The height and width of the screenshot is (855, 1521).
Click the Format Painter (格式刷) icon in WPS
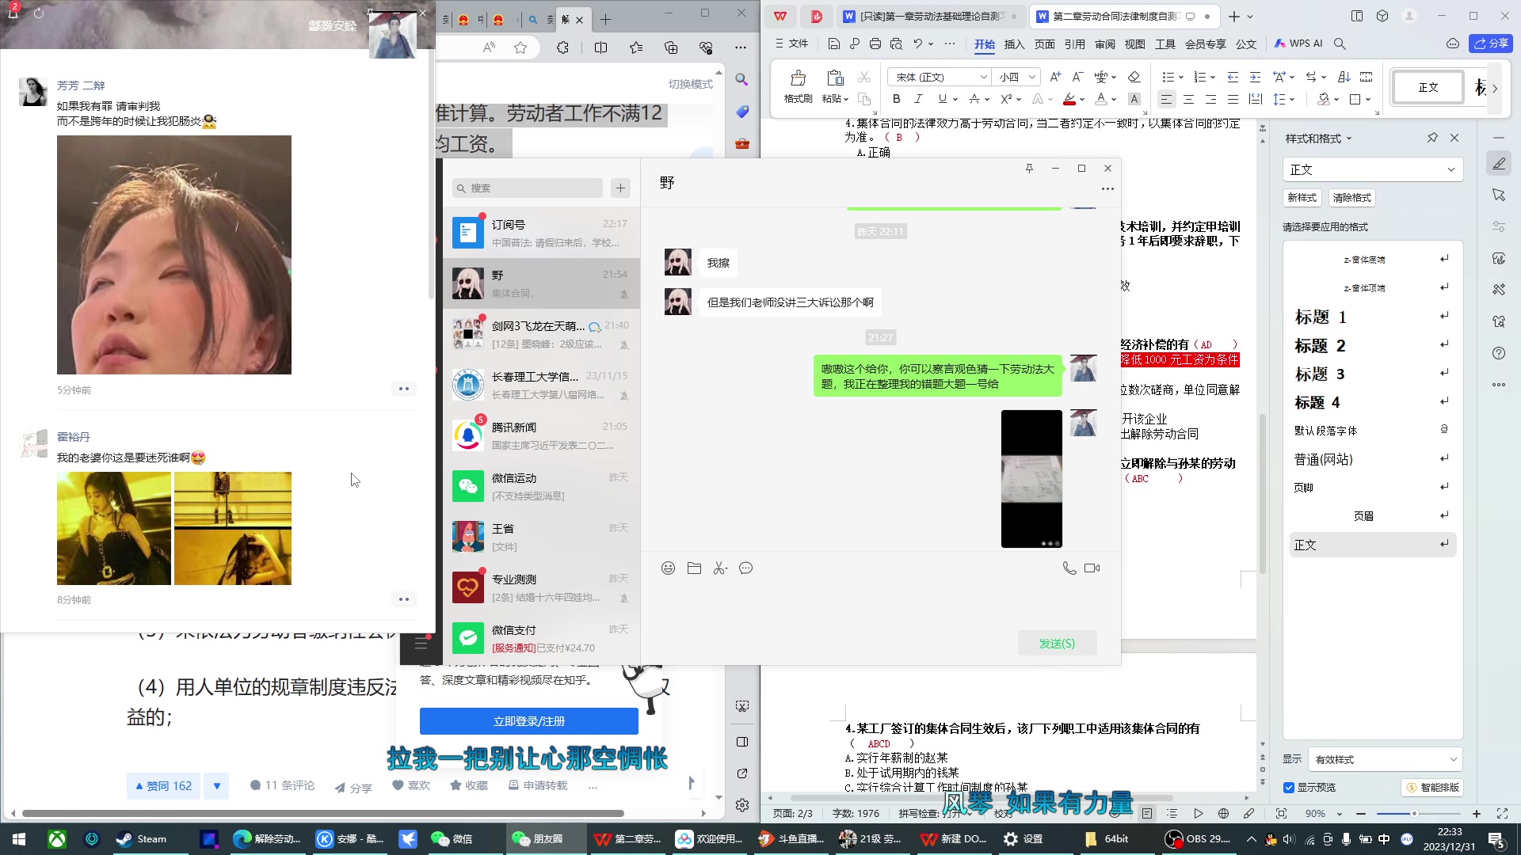(x=798, y=78)
